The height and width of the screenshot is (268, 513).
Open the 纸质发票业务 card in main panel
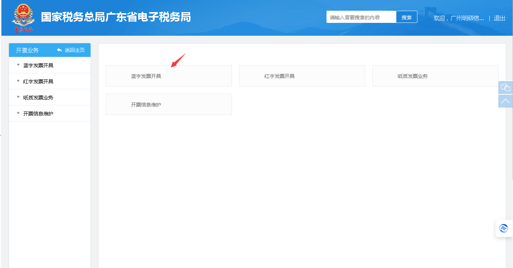click(435, 76)
